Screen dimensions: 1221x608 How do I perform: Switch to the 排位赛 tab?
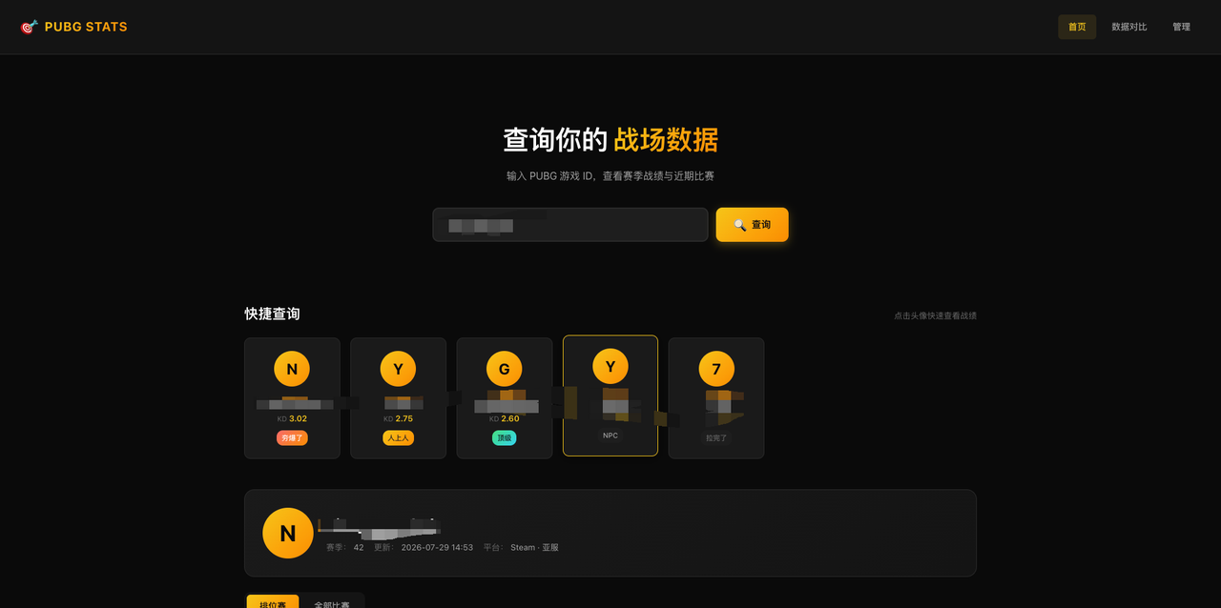273,602
